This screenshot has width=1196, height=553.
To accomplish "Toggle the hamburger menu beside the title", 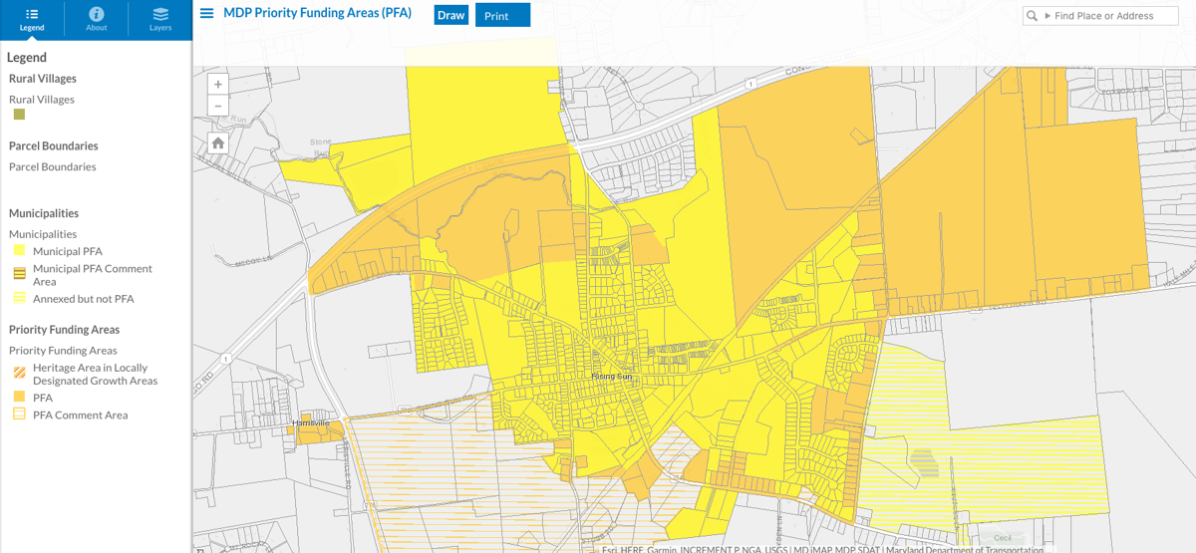I will [207, 14].
